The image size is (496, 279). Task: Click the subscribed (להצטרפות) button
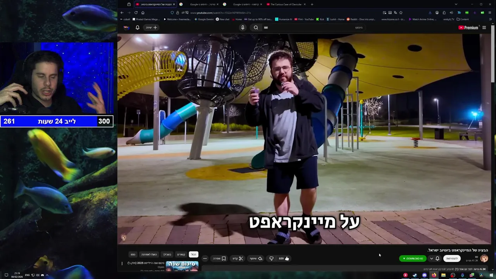tap(452, 258)
